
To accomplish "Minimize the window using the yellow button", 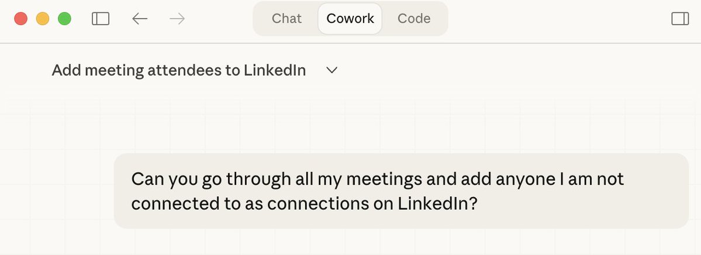I will pos(43,19).
